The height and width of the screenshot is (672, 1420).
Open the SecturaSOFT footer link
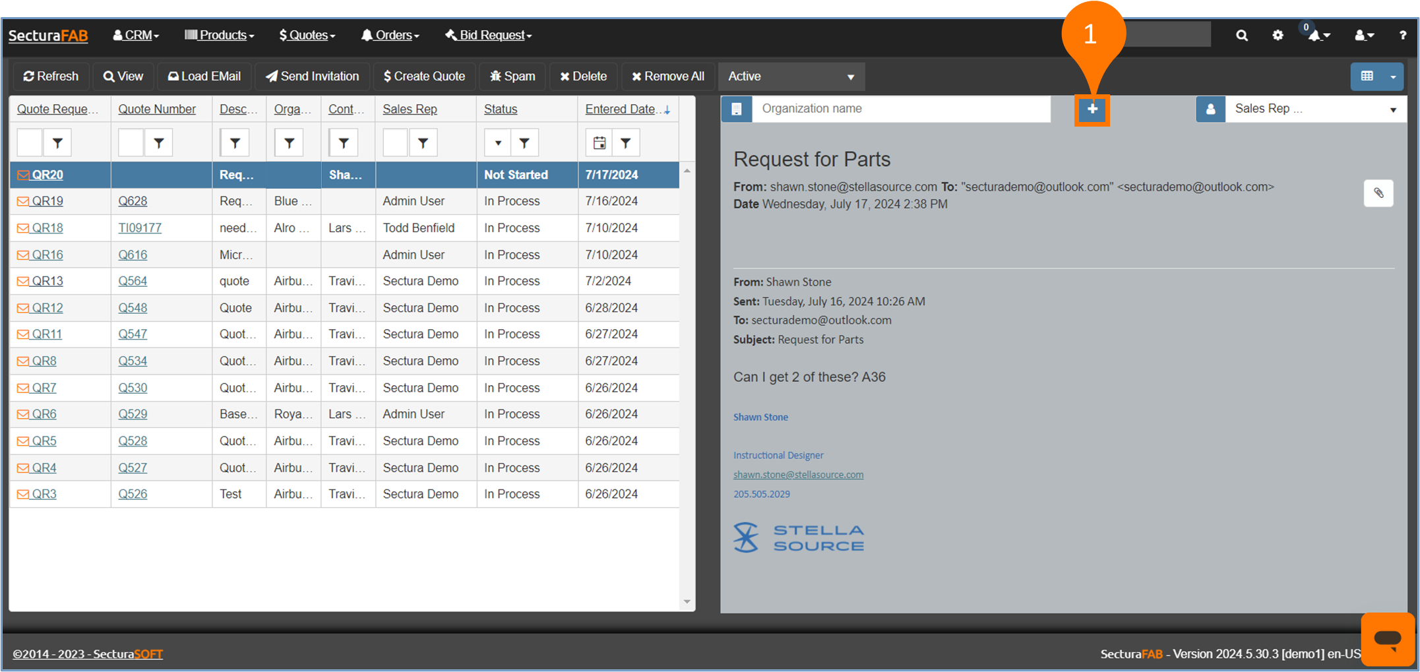88,654
